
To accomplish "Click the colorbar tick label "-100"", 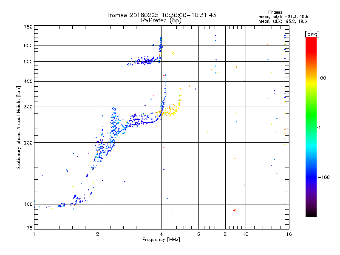I will pyautogui.click(x=323, y=177).
